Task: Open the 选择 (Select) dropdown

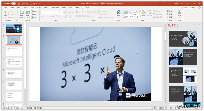Action: click(170, 17)
